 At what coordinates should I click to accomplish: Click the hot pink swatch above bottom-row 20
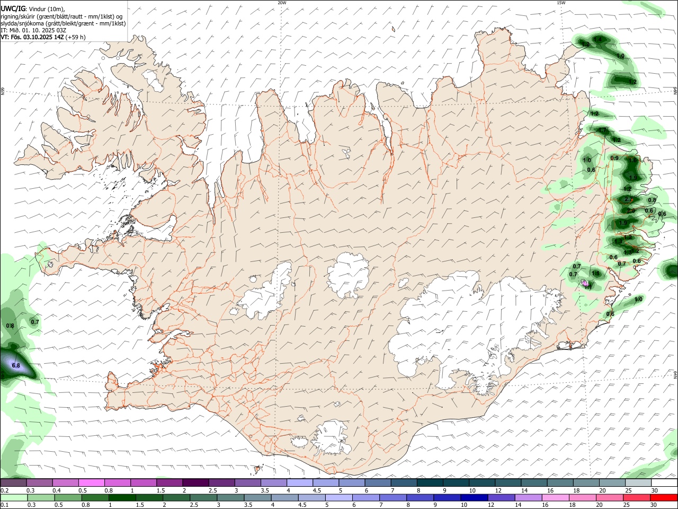[610, 498]
